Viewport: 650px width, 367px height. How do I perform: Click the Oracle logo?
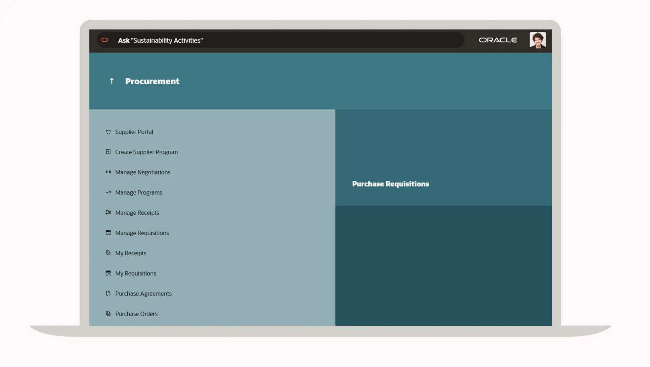[x=498, y=40]
